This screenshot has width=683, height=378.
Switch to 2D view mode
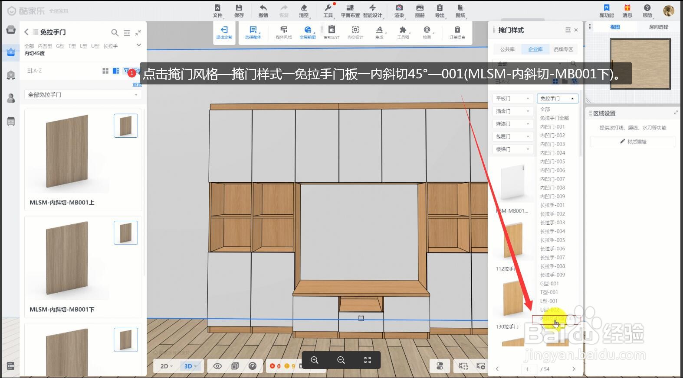tap(167, 366)
